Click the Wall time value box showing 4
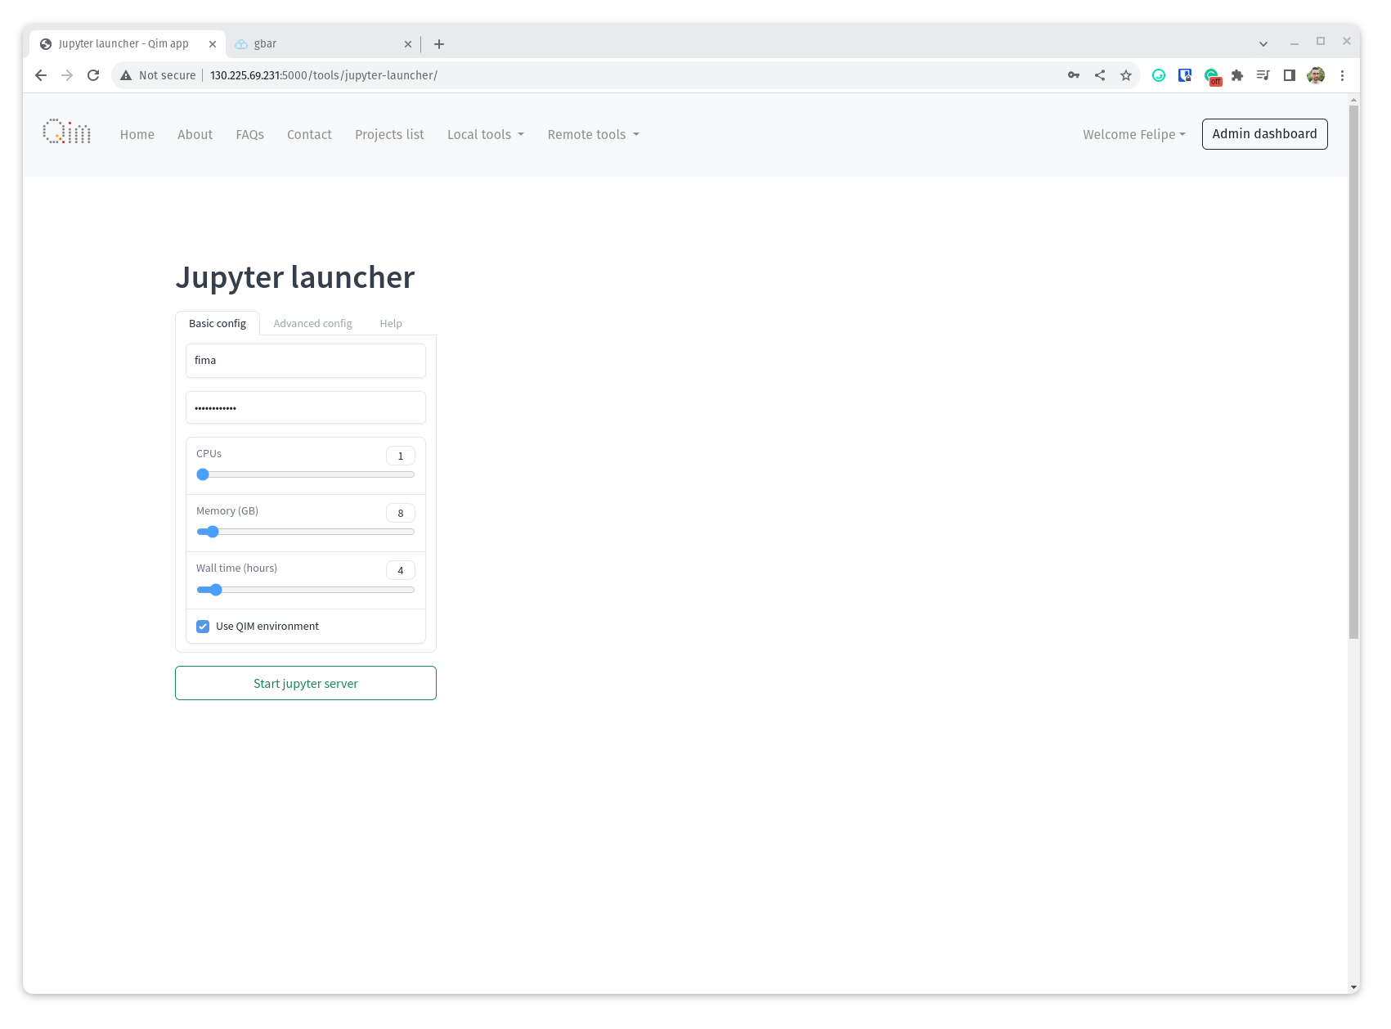This screenshot has width=1391, height=1029. click(401, 570)
